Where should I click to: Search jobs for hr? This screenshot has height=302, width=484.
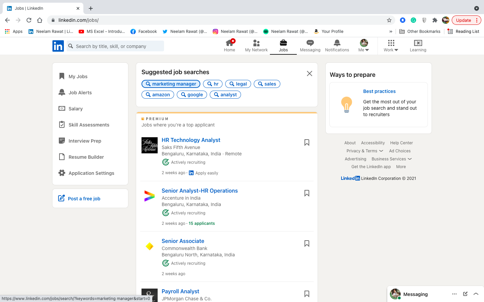coord(213,84)
